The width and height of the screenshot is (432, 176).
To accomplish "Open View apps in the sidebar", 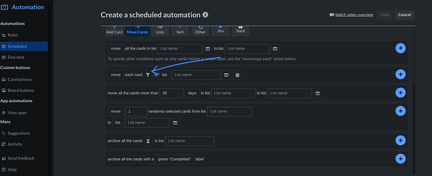I will point(24,113).
